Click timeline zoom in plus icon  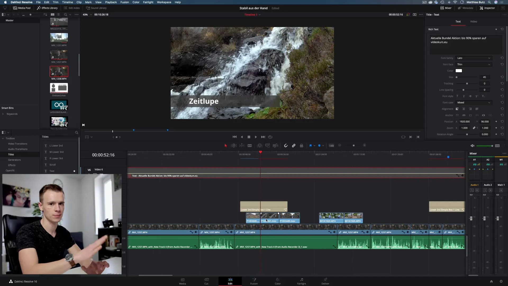point(364,145)
